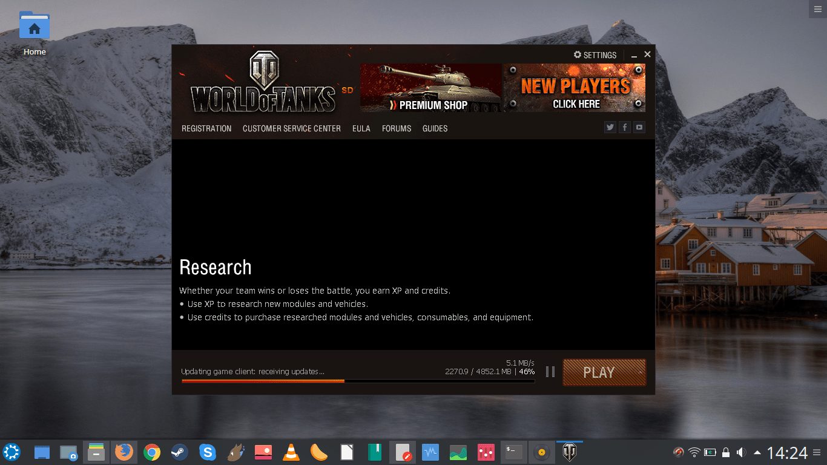This screenshot has height=465, width=827.
Task: Open the brown dragon app icon
Action: (x=236, y=452)
